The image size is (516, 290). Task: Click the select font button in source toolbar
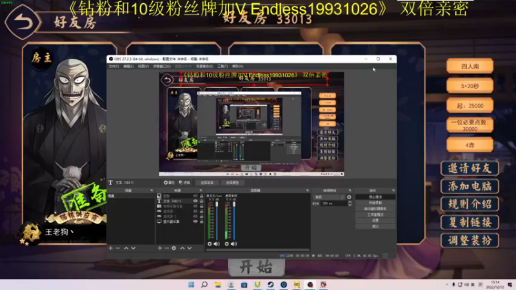pyautogui.click(x=207, y=183)
